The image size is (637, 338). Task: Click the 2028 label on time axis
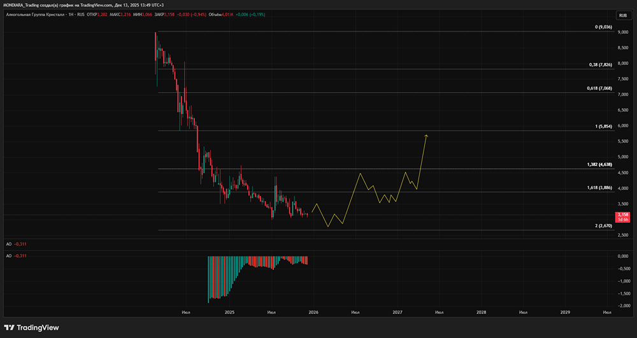pyautogui.click(x=481, y=313)
